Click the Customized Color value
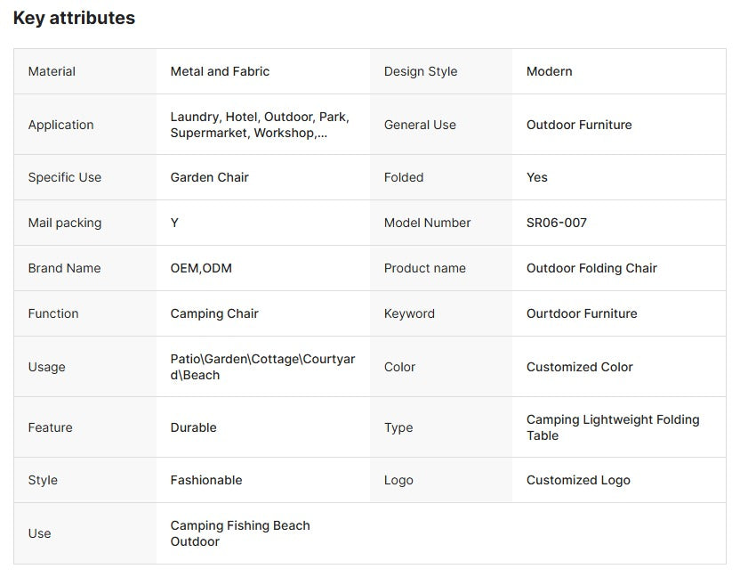This screenshot has width=740, height=577. pyautogui.click(x=579, y=367)
